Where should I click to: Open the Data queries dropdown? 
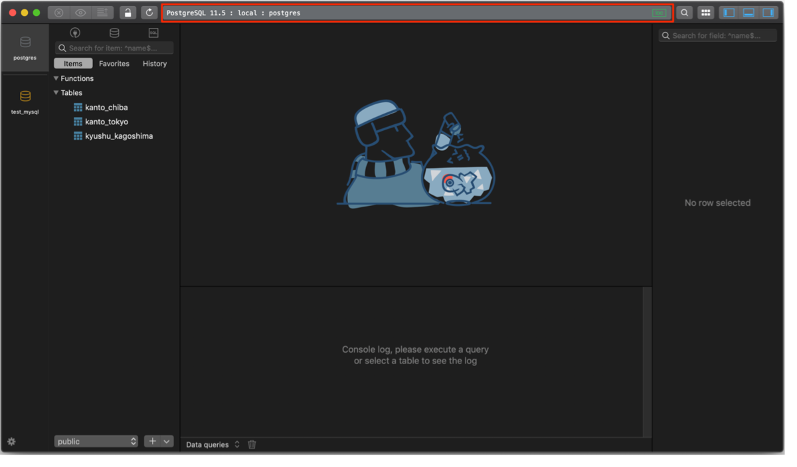213,445
